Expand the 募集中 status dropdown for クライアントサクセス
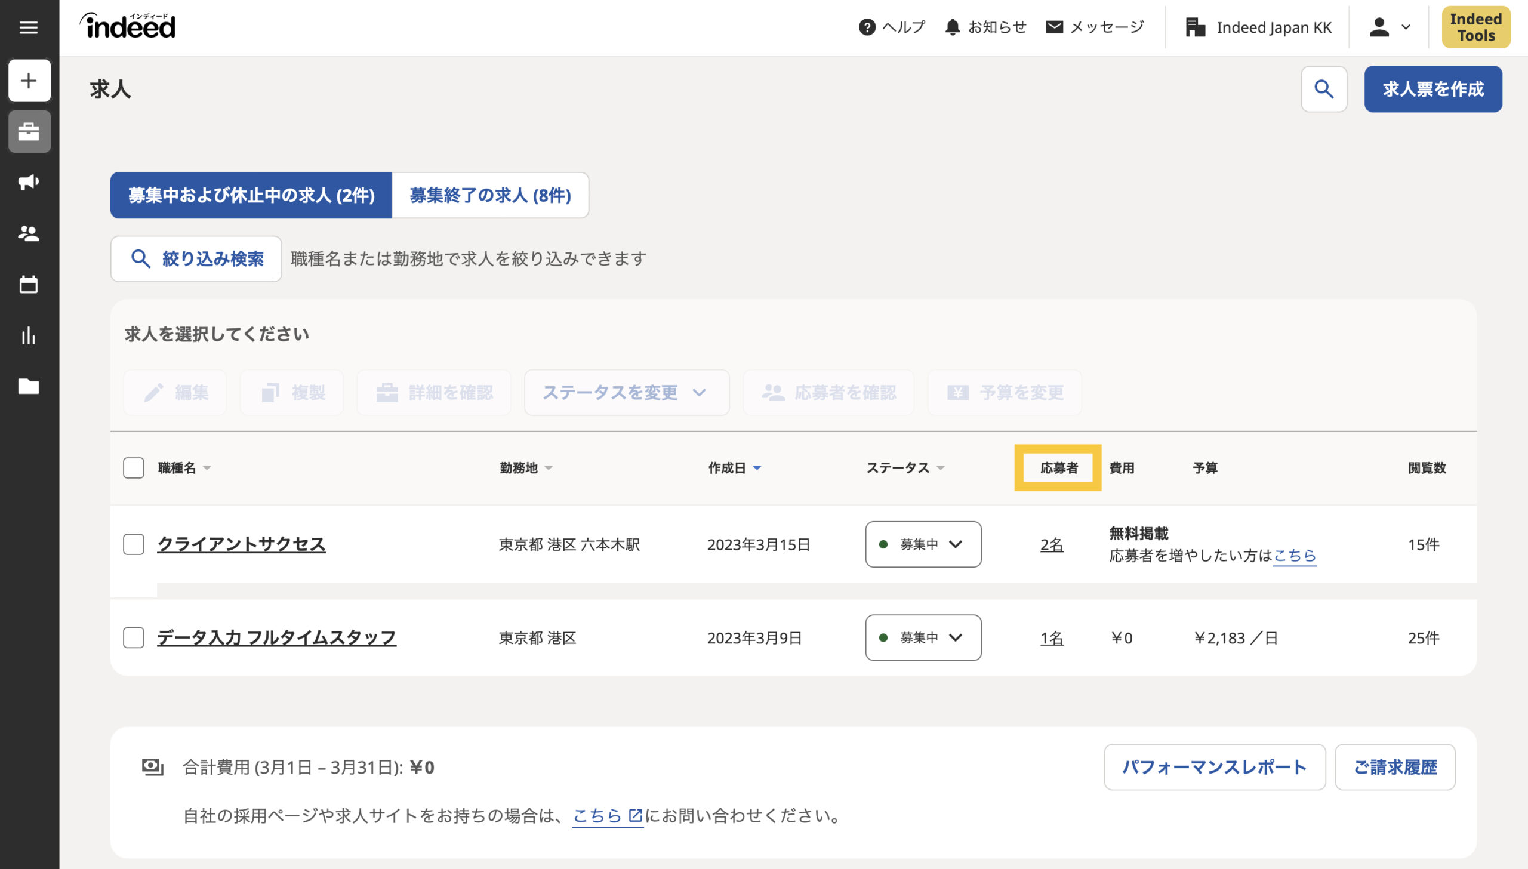The width and height of the screenshot is (1528, 869). [x=923, y=544]
